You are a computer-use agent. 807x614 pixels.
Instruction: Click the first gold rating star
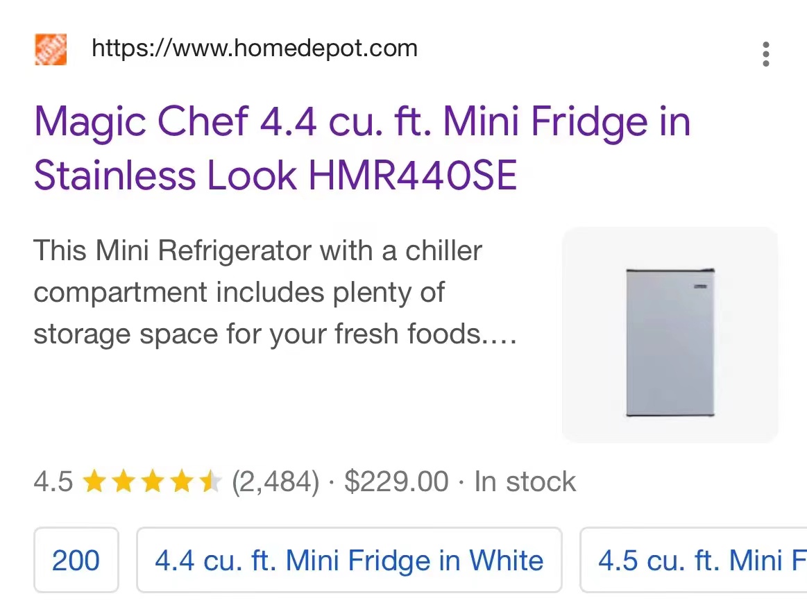click(x=94, y=481)
